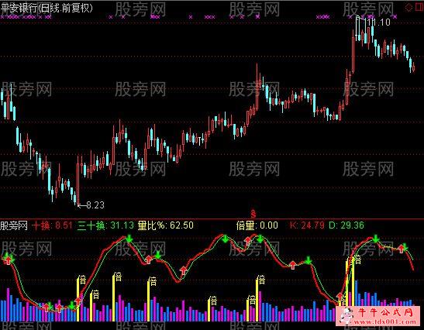
Task: Click the D: 29.36 value label
Action: [x=346, y=225]
